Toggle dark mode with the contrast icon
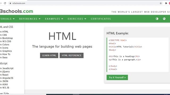The width and height of the screenshot is (170, 95). [x=157, y=19]
